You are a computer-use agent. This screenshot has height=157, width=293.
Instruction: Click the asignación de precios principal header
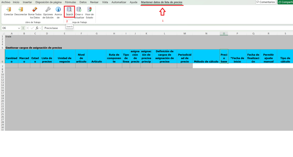(146, 57)
